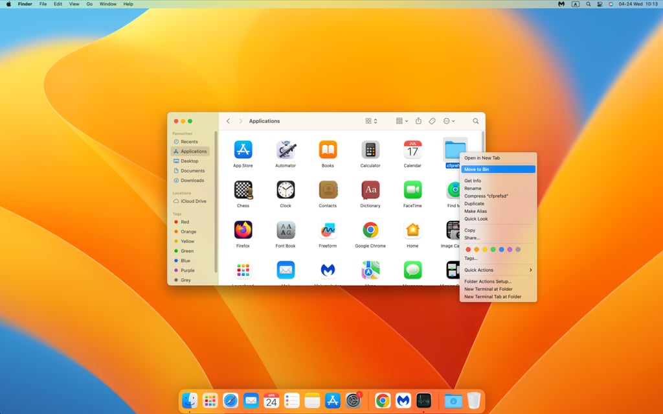
Task: Select Folder Actions Setup… entry
Action: point(498,281)
